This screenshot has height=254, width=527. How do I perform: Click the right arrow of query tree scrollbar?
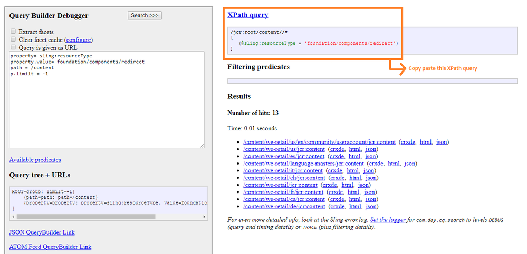tap(205, 217)
